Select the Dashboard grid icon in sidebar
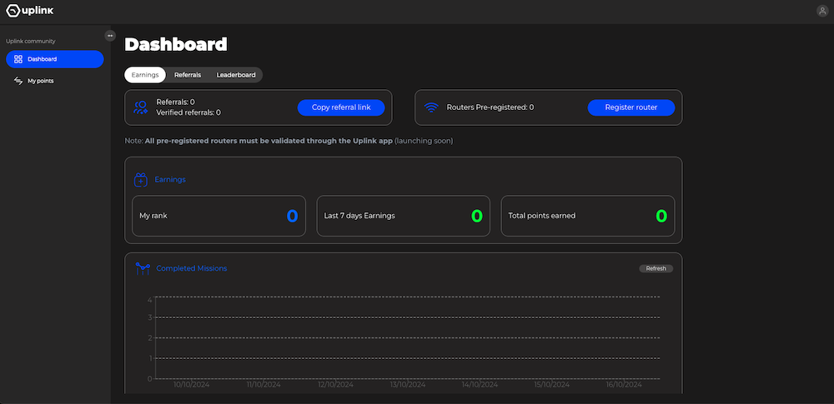The width and height of the screenshot is (834, 404). pyautogui.click(x=18, y=59)
